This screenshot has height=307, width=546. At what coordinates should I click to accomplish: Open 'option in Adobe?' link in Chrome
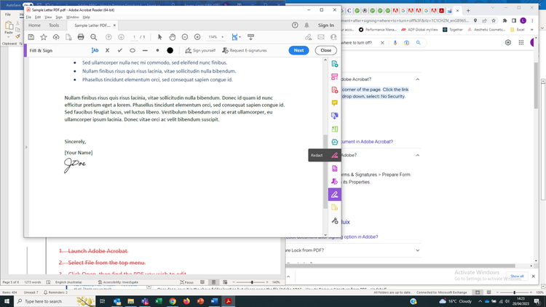coord(361,236)
